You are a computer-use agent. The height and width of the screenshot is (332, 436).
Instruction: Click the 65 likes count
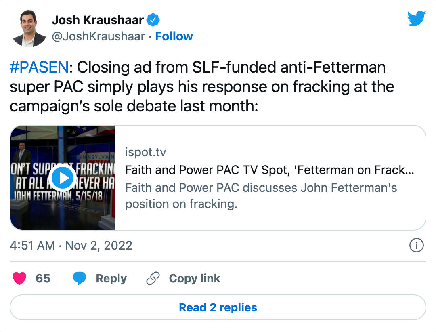[x=43, y=279]
